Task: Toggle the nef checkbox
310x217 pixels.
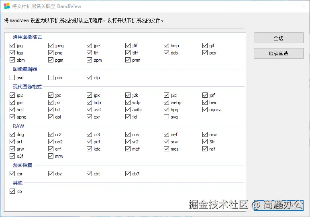Action: tap(167, 135)
